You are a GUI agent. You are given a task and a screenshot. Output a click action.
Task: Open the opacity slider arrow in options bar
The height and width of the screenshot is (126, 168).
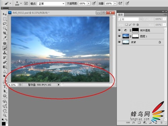coord(89,3)
